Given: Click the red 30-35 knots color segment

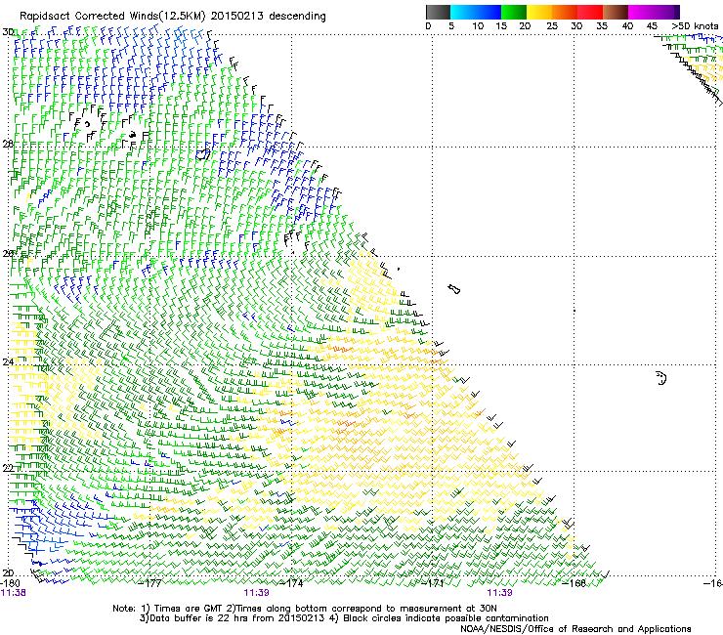Looking at the screenshot, I should (x=590, y=12).
